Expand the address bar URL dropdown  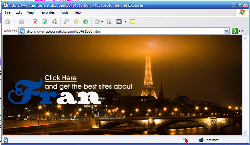point(227,31)
